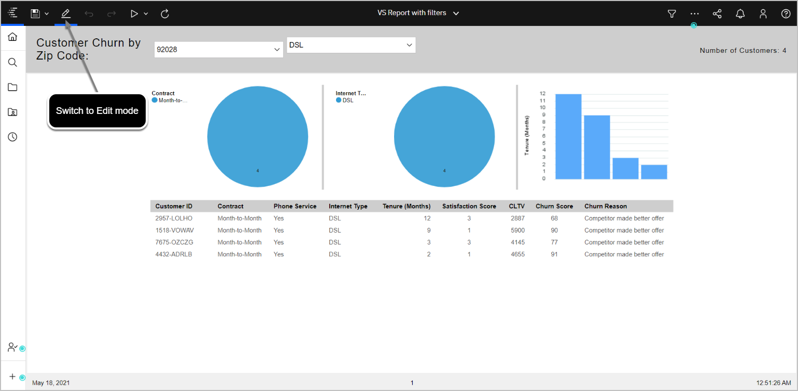Open the Search icon in the sidebar
Screen dimensions: 798x391
tap(12, 63)
